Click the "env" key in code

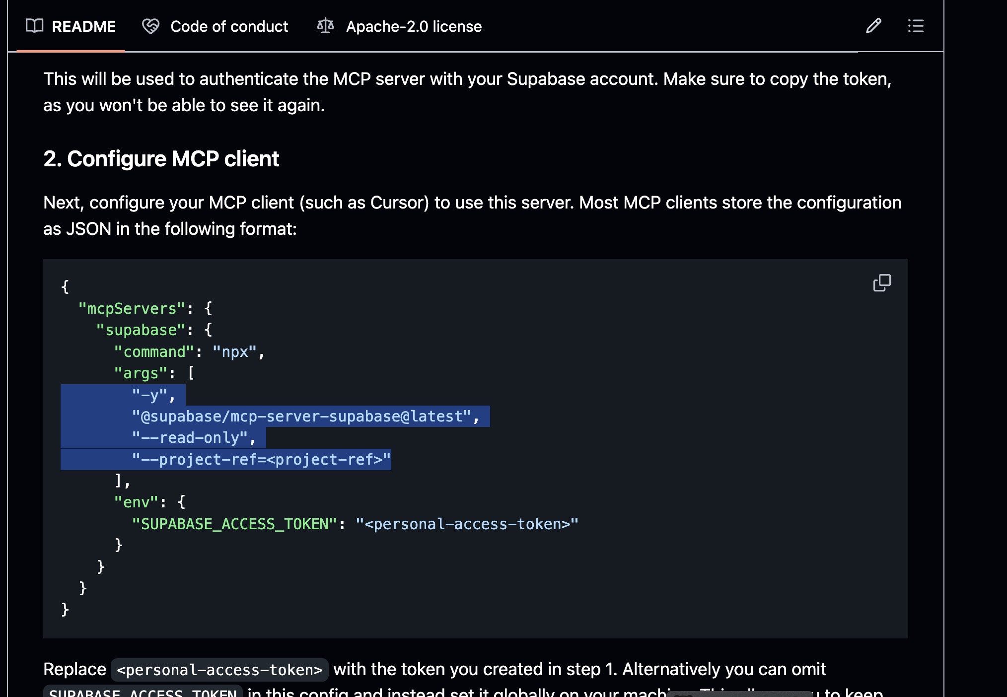[137, 502]
